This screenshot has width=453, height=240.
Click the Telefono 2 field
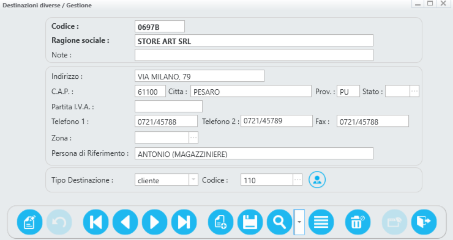[x=277, y=121]
